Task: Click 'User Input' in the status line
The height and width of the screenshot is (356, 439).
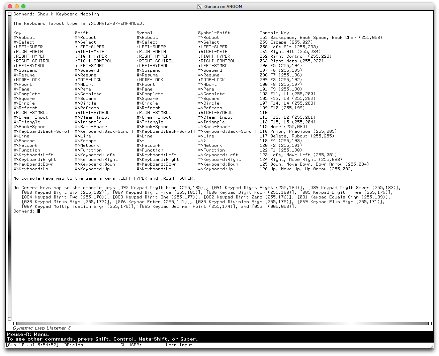Action: point(179,345)
